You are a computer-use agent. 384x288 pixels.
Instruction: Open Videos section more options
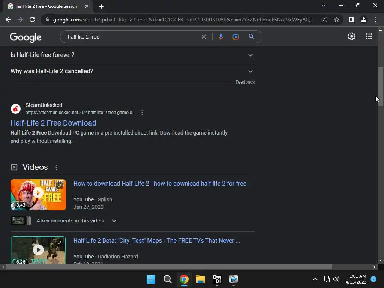pyautogui.click(x=56, y=168)
